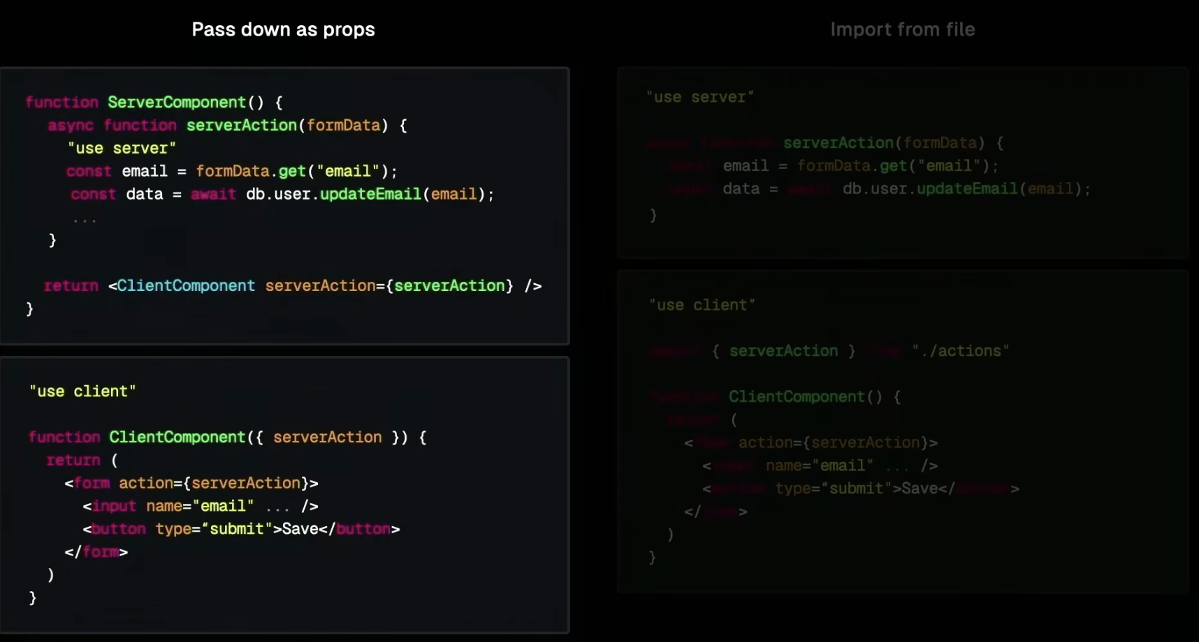Select the "function ServerComponent() {" code line
Viewport: 1199px width, 642px height.
click(154, 102)
